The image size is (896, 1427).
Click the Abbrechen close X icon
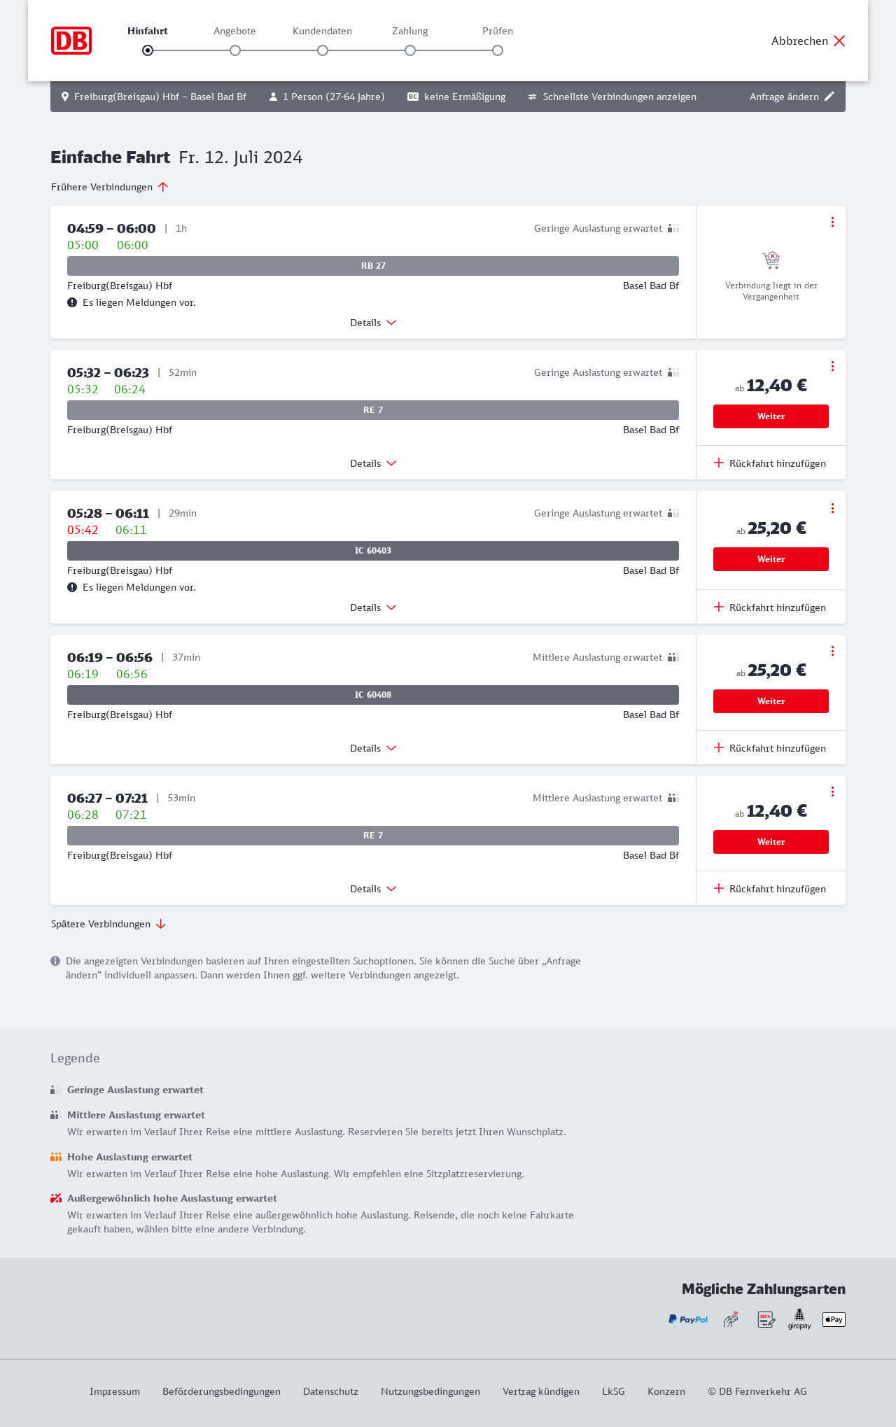coord(839,41)
